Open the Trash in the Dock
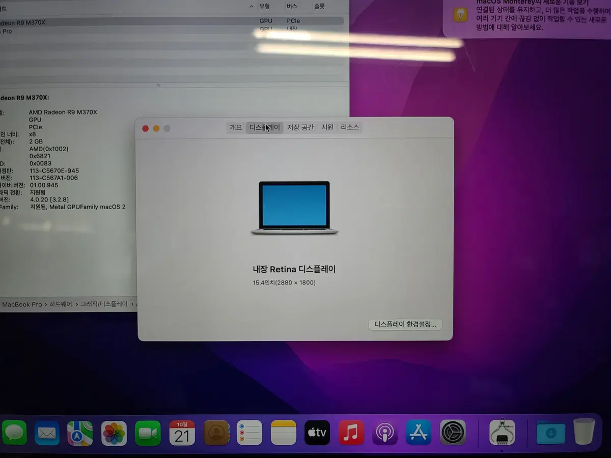611x458 pixels. [x=584, y=433]
